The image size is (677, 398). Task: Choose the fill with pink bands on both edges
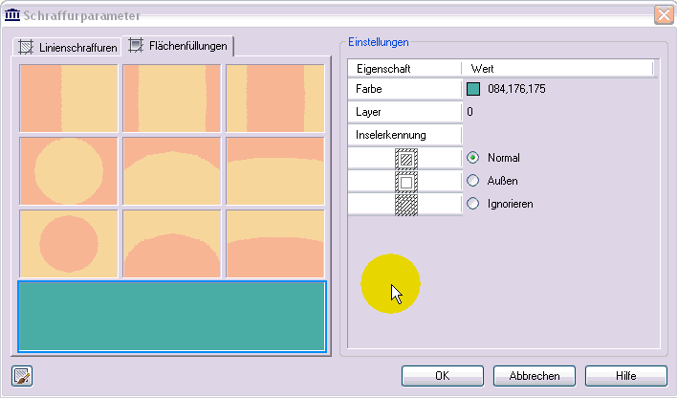point(172,99)
